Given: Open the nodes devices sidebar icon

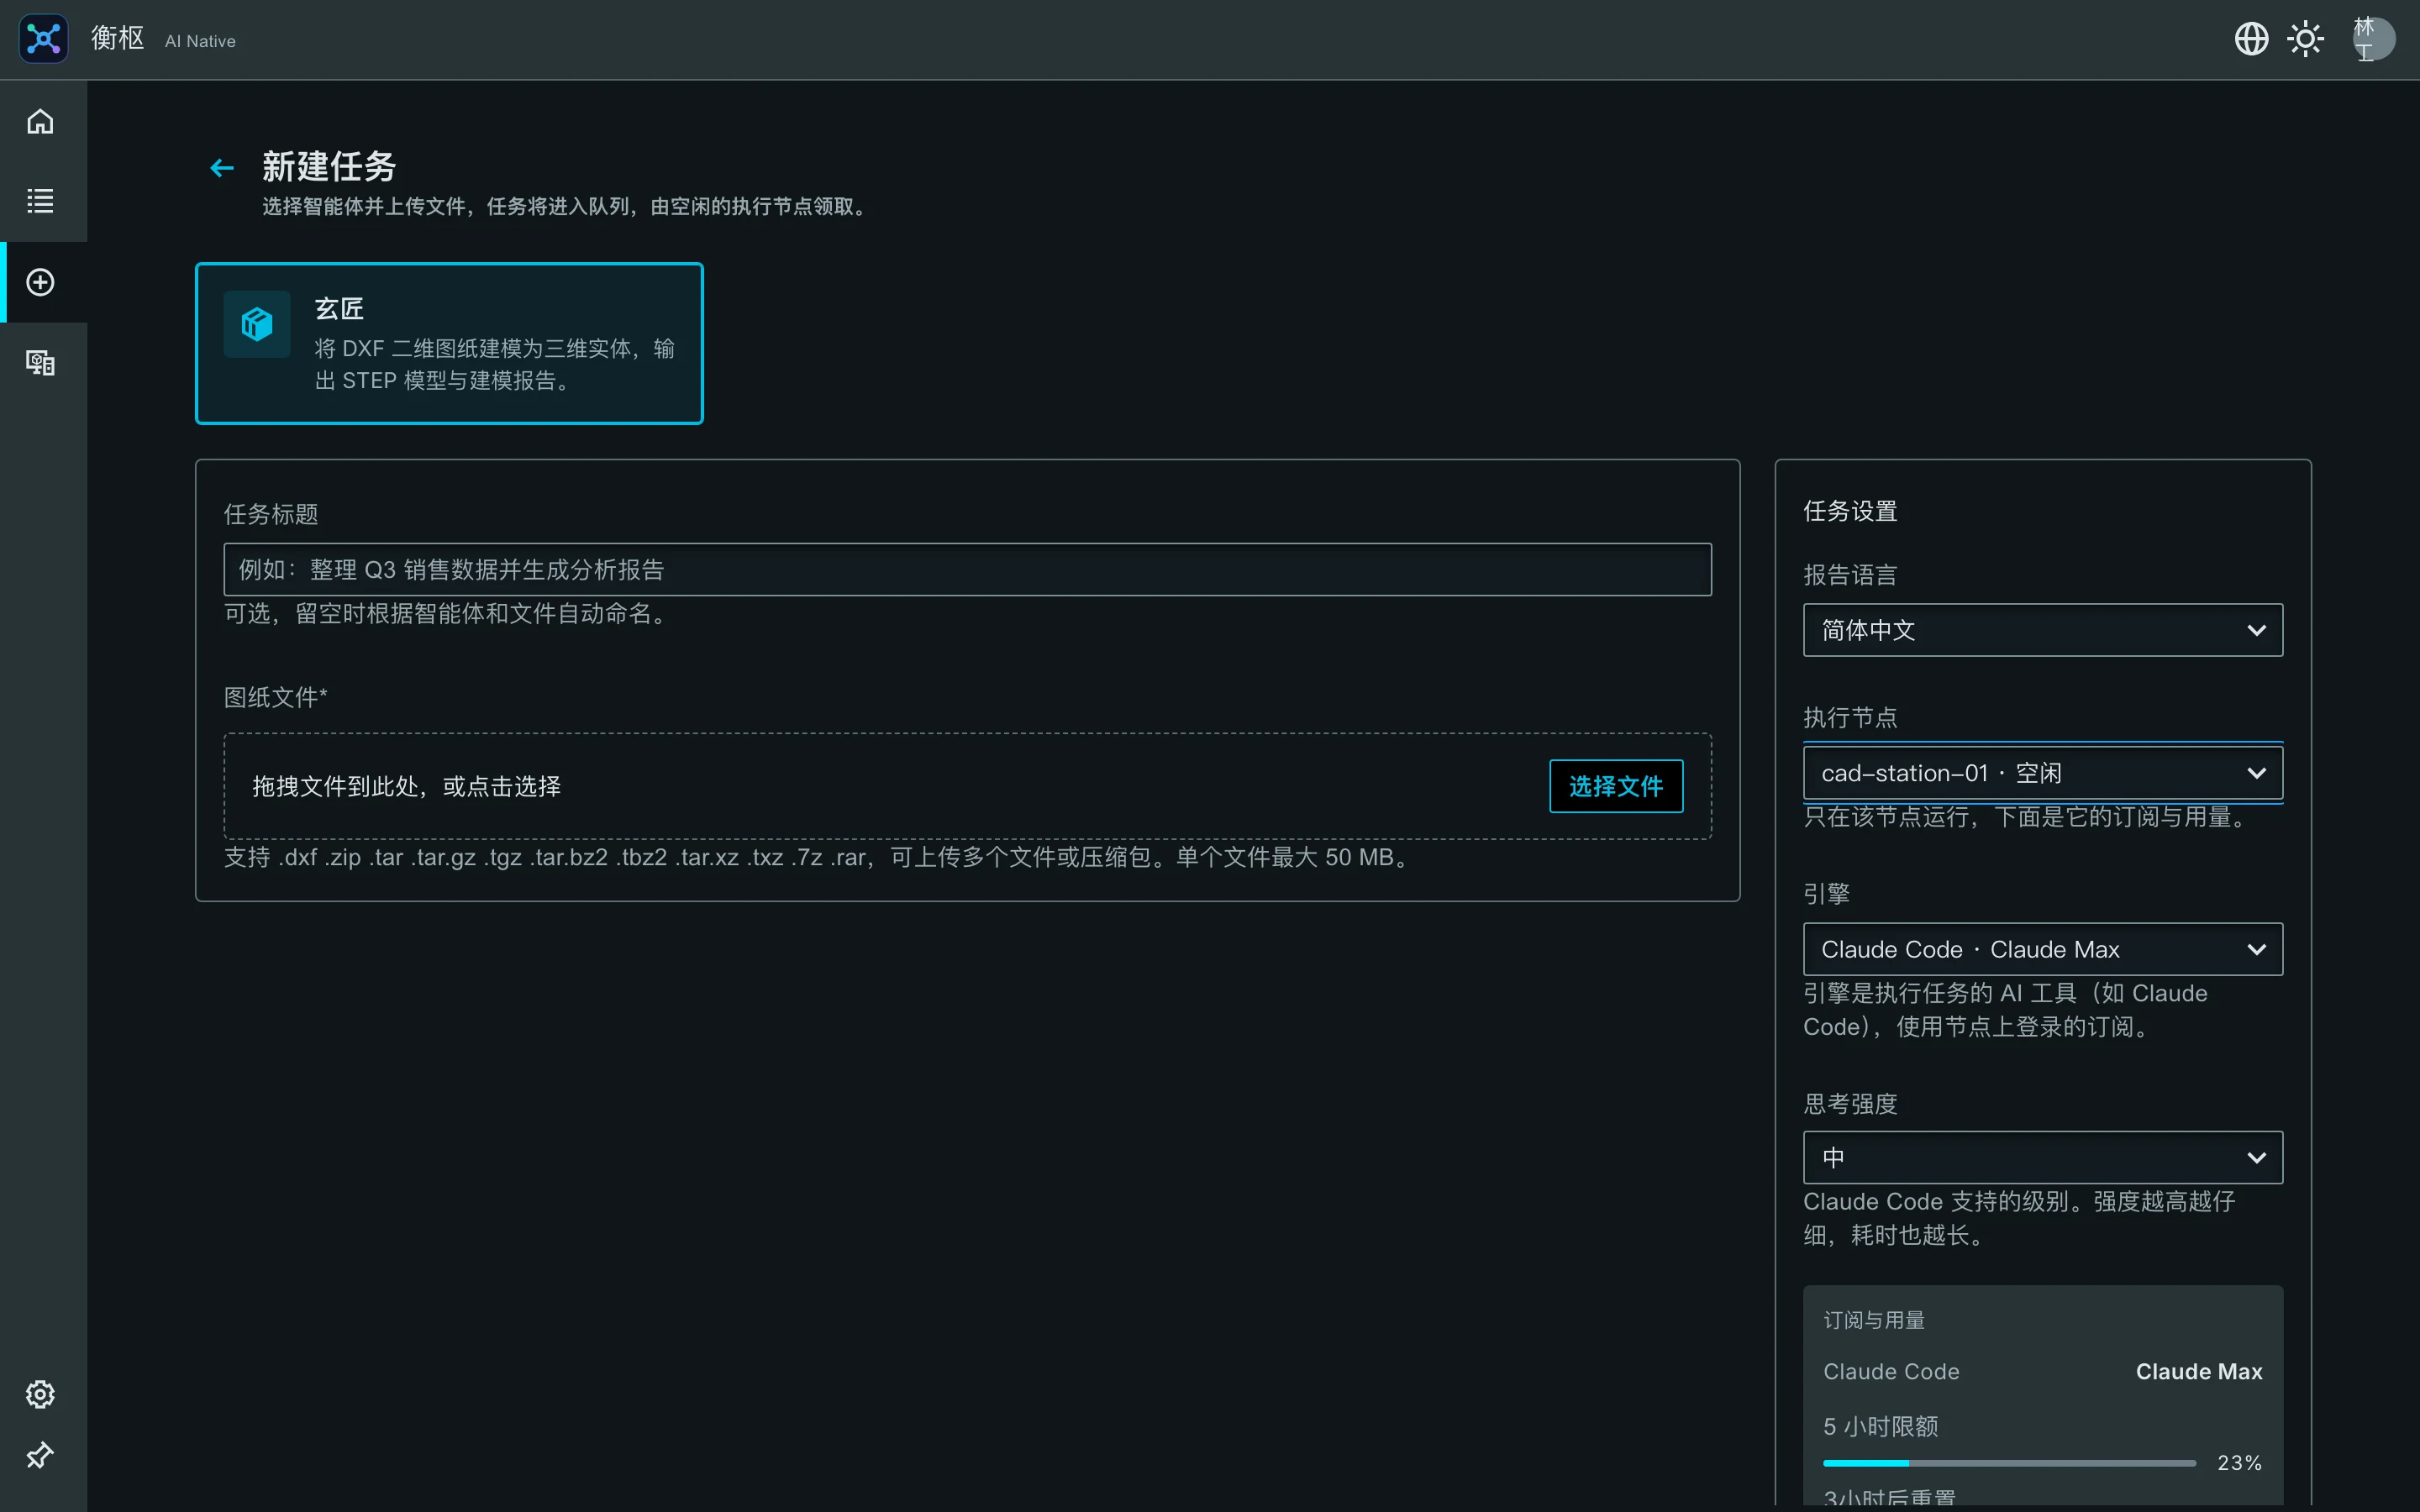Looking at the screenshot, I should (40, 362).
